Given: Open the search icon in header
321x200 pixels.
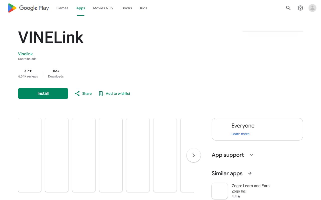Looking at the screenshot, I should click(x=288, y=8).
